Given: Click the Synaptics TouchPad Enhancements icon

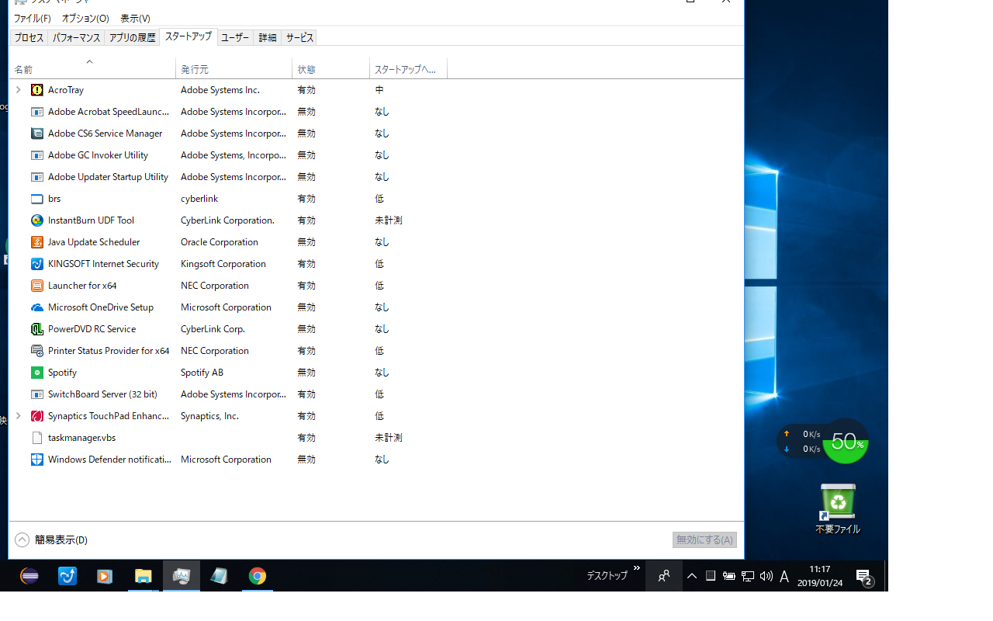Looking at the screenshot, I should pyautogui.click(x=36, y=416).
